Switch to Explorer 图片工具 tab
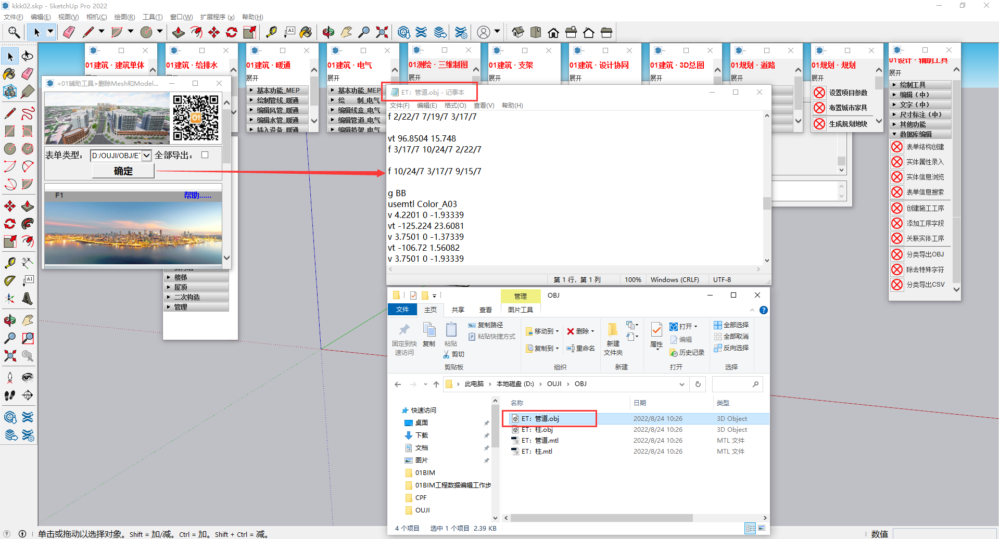The width and height of the screenshot is (999, 539). pos(521,310)
